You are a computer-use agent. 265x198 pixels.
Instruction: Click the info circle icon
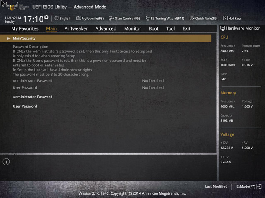pyautogui.click(x=6, y=162)
